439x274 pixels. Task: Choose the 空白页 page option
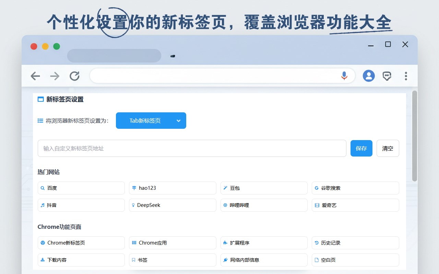(x=355, y=260)
